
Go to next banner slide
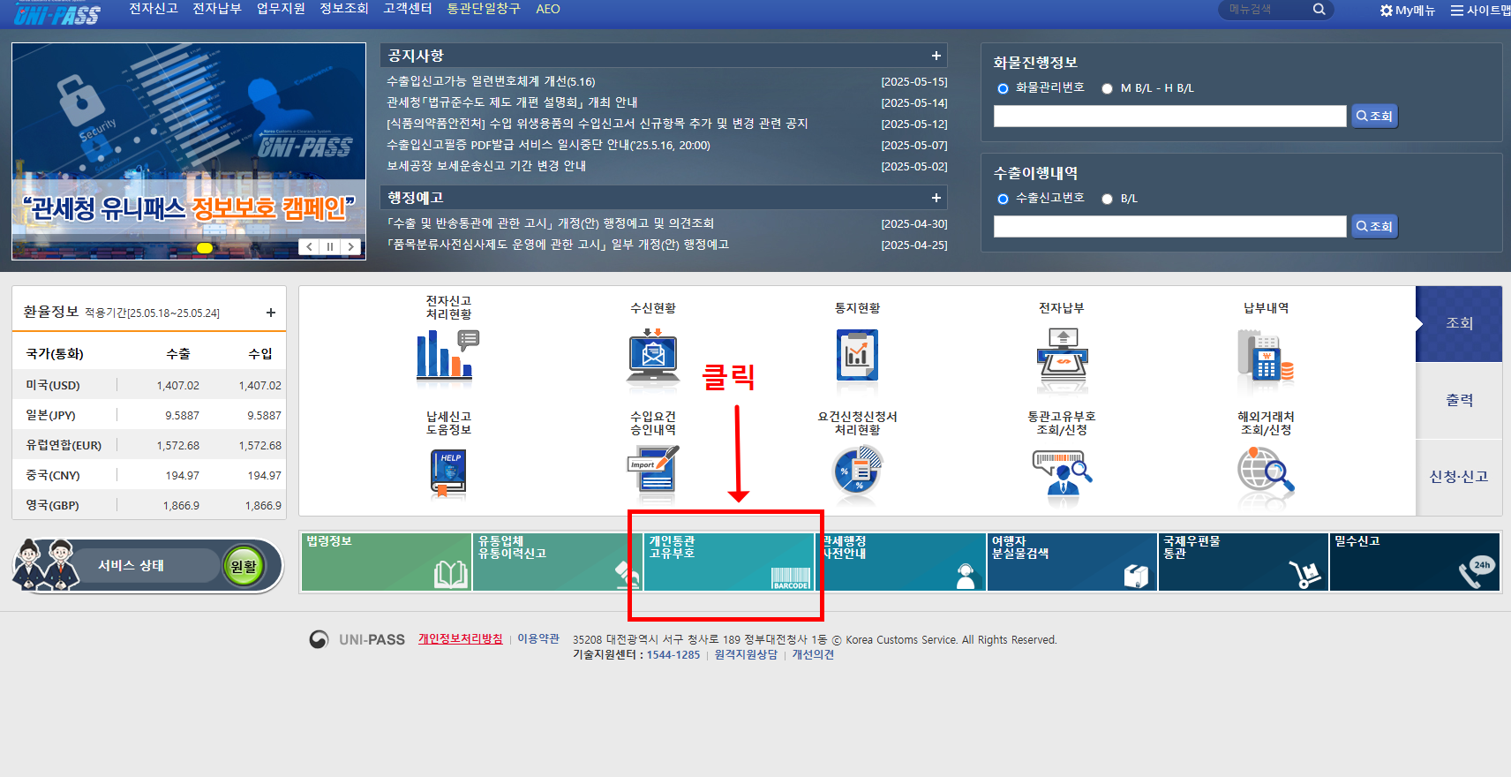[x=351, y=247]
